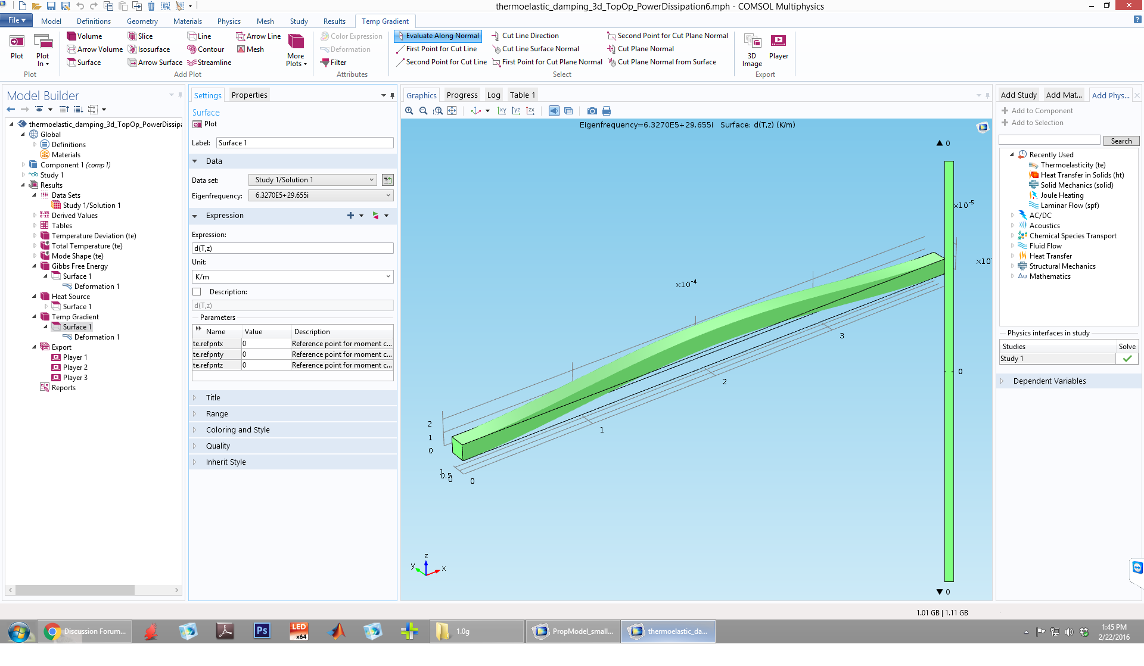This screenshot has width=1144, height=666.
Task: Click the Filter attribute icon
Action: (x=325, y=63)
